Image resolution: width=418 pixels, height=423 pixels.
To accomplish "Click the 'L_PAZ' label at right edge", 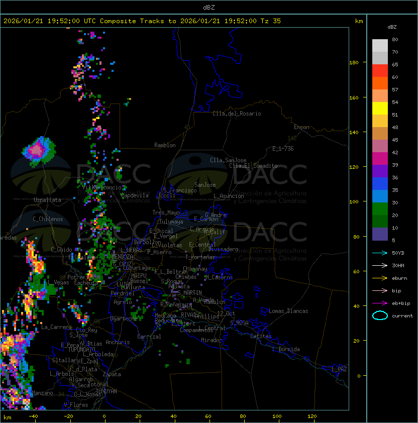I will coord(339,369).
